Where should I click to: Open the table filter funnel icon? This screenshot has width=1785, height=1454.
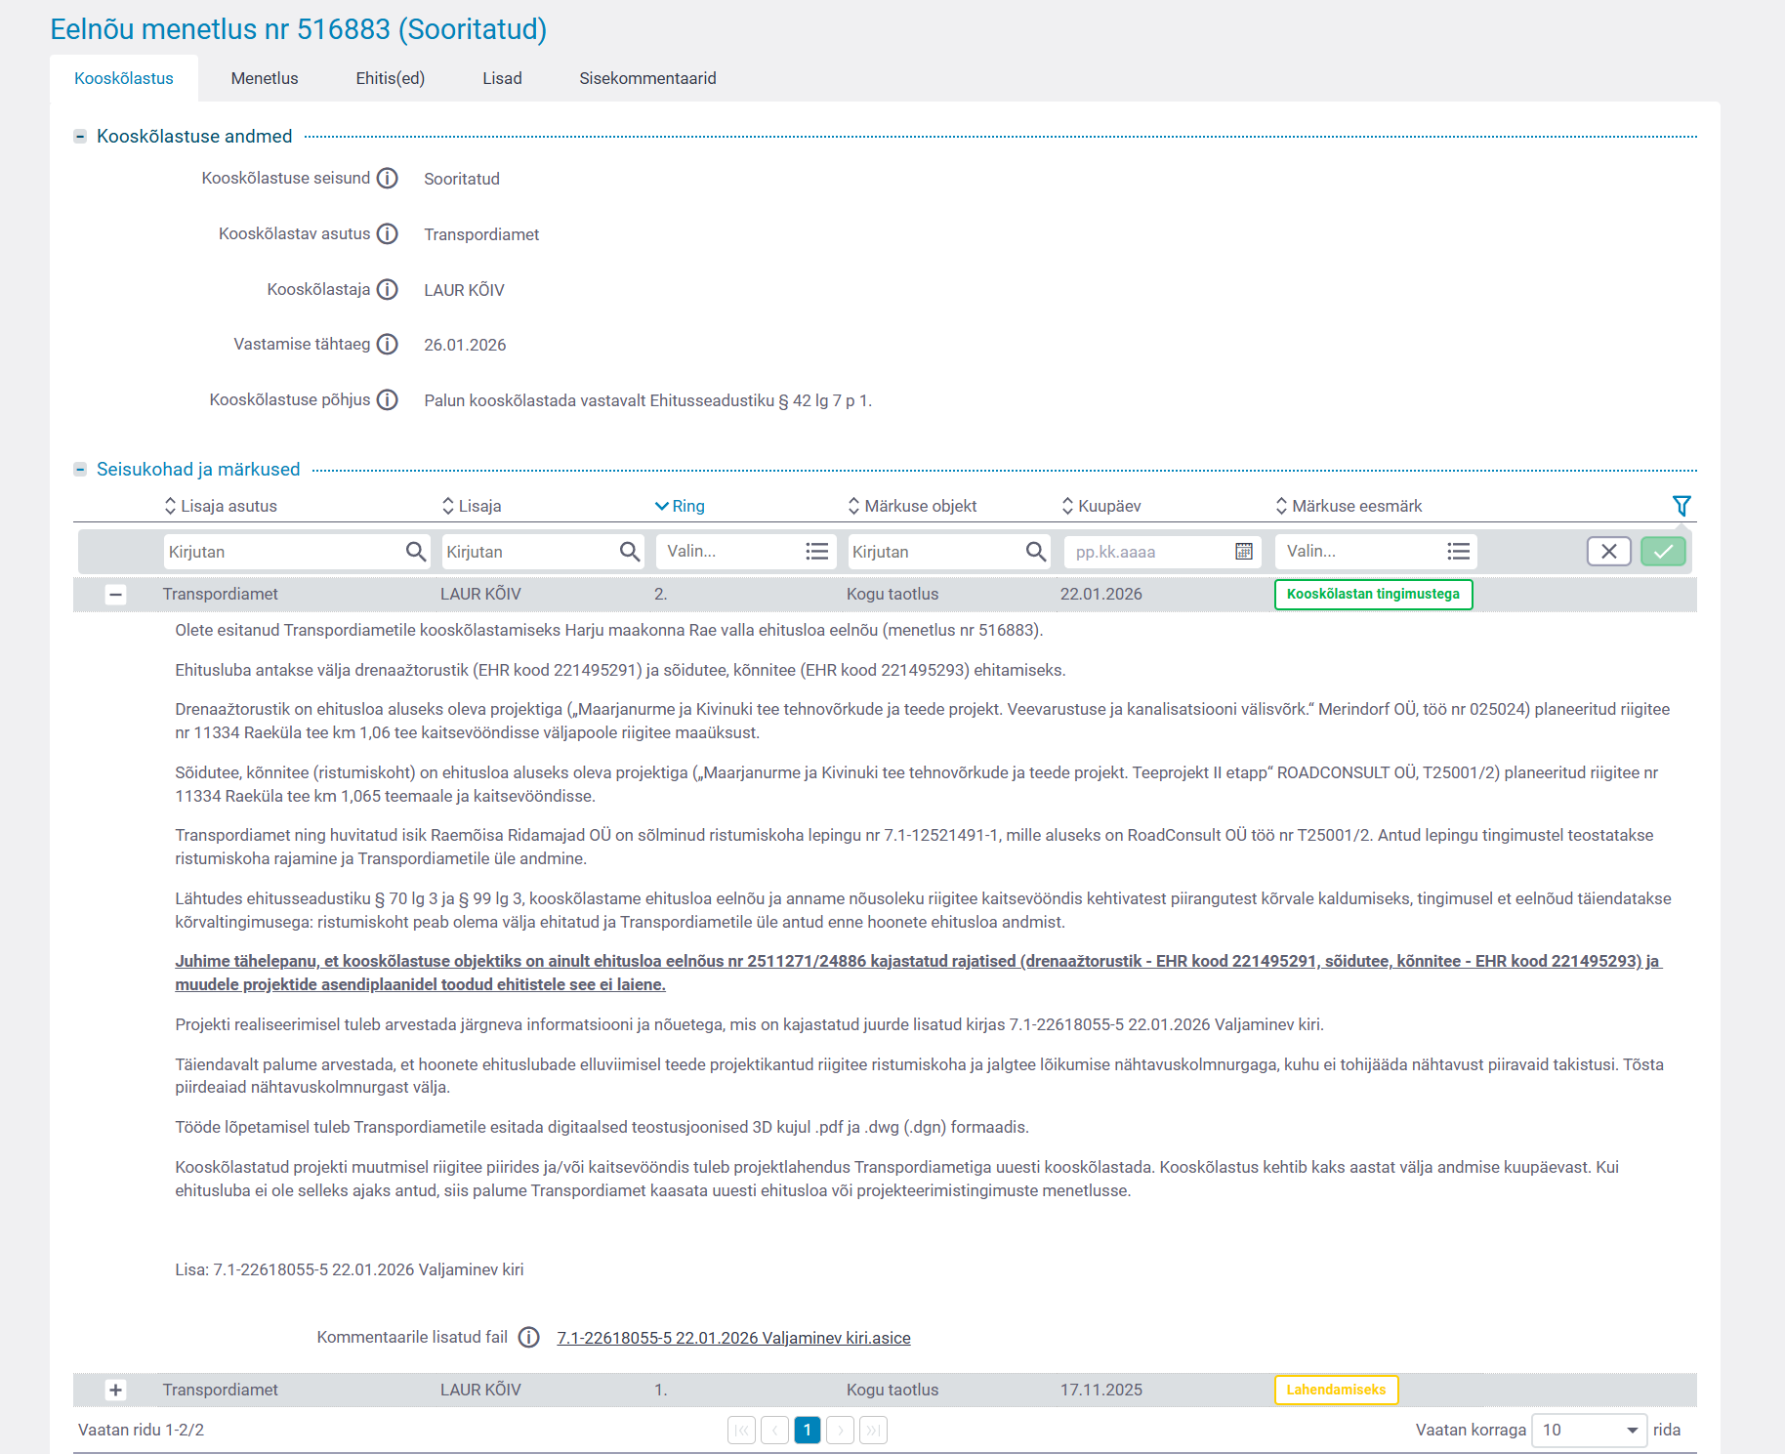coord(1681,506)
